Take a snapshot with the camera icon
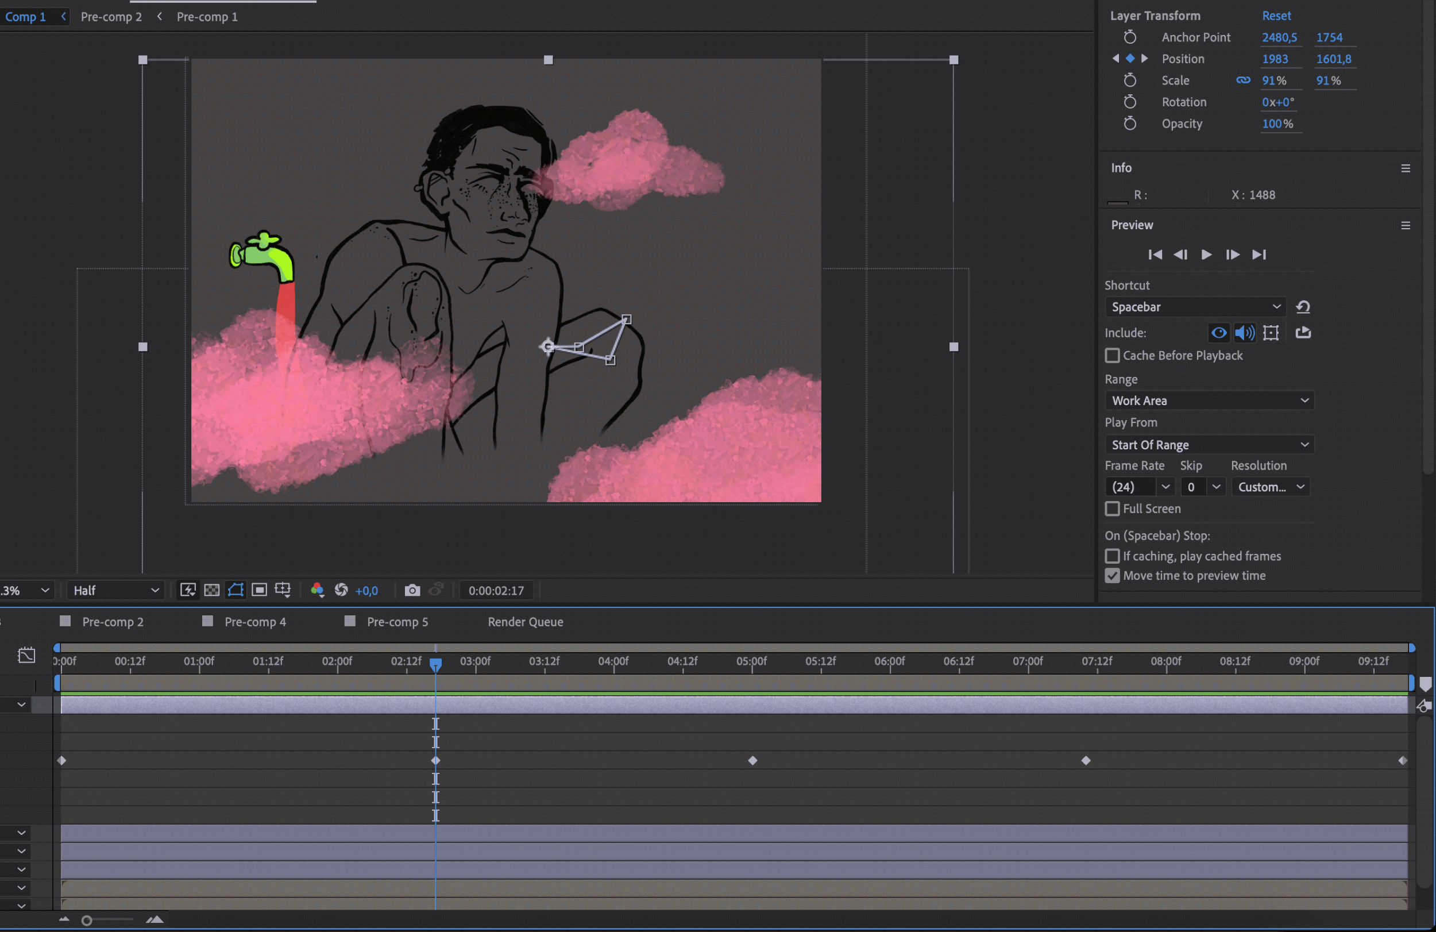 tap(412, 590)
